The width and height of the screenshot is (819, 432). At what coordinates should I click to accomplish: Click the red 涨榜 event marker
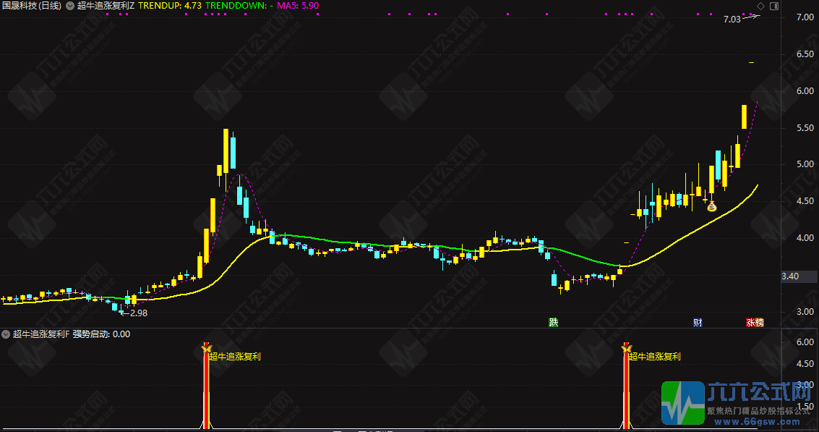click(755, 322)
